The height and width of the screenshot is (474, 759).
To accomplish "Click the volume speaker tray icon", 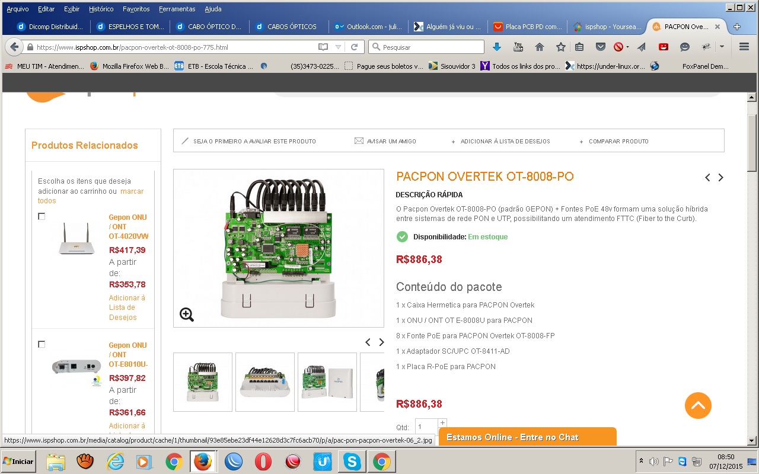I will 654,462.
